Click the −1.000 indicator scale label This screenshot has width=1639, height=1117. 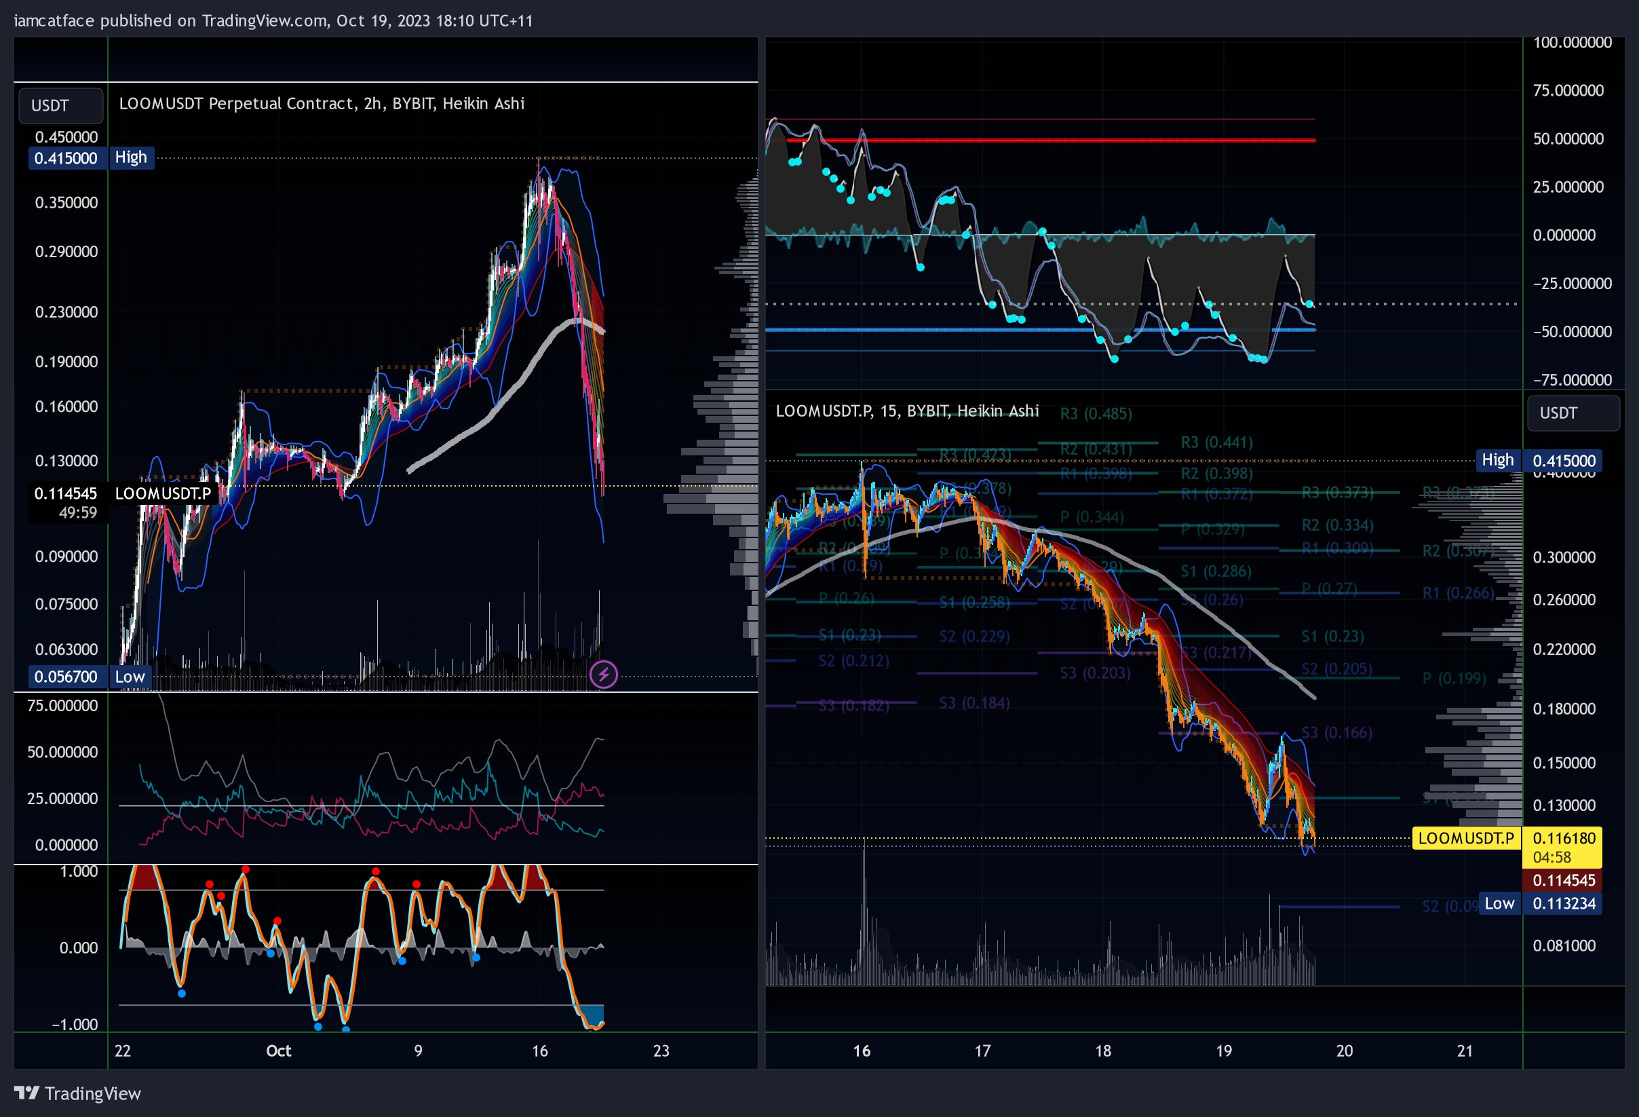coord(75,1025)
